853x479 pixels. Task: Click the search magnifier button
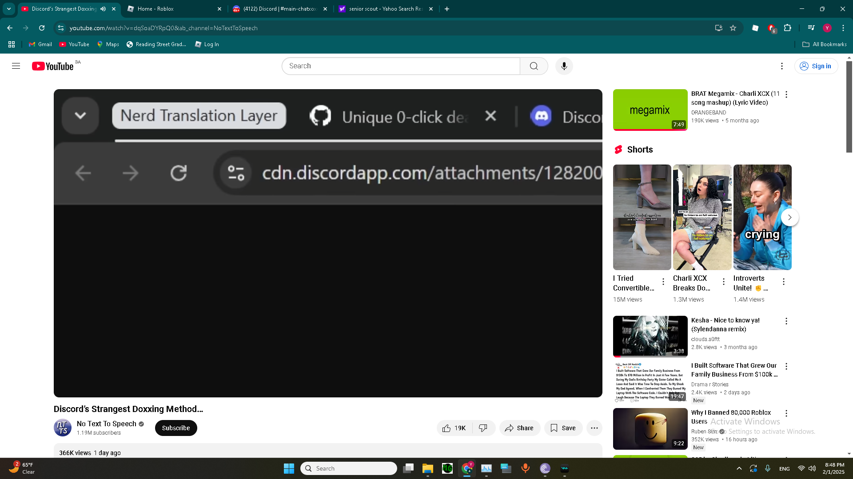tap(534, 66)
